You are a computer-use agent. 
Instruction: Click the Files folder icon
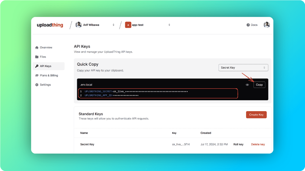tap(37, 57)
